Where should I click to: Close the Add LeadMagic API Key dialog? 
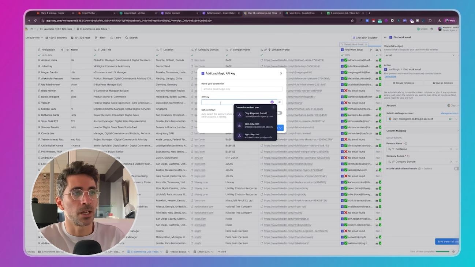(x=281, y=73)
